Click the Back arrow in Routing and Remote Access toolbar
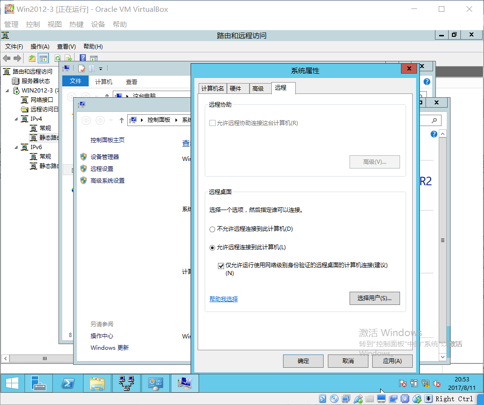This screenshot has height=405, width=484. pyautogui.click(x=7, y=58)
